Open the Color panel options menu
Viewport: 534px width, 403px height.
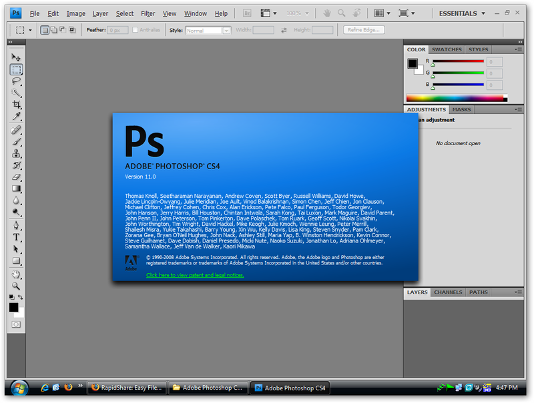[x=519, y=49]
